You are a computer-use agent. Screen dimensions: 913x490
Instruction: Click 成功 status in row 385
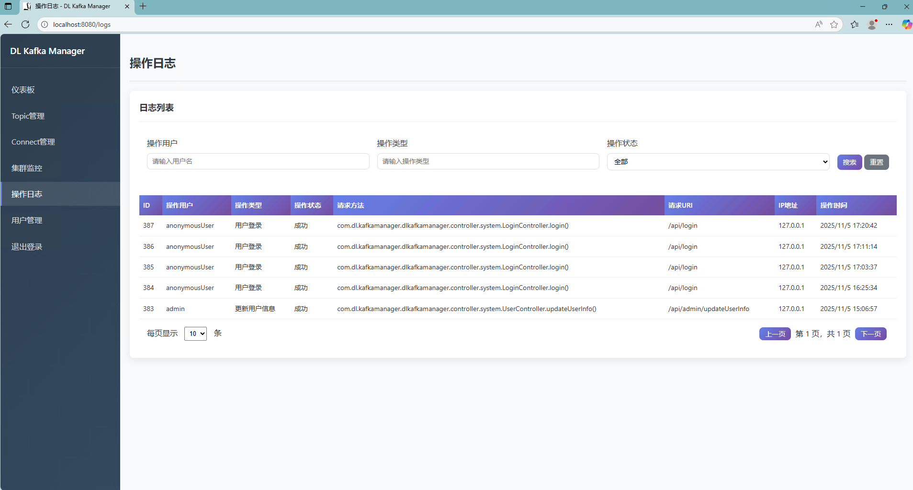[x=301, y=267]
